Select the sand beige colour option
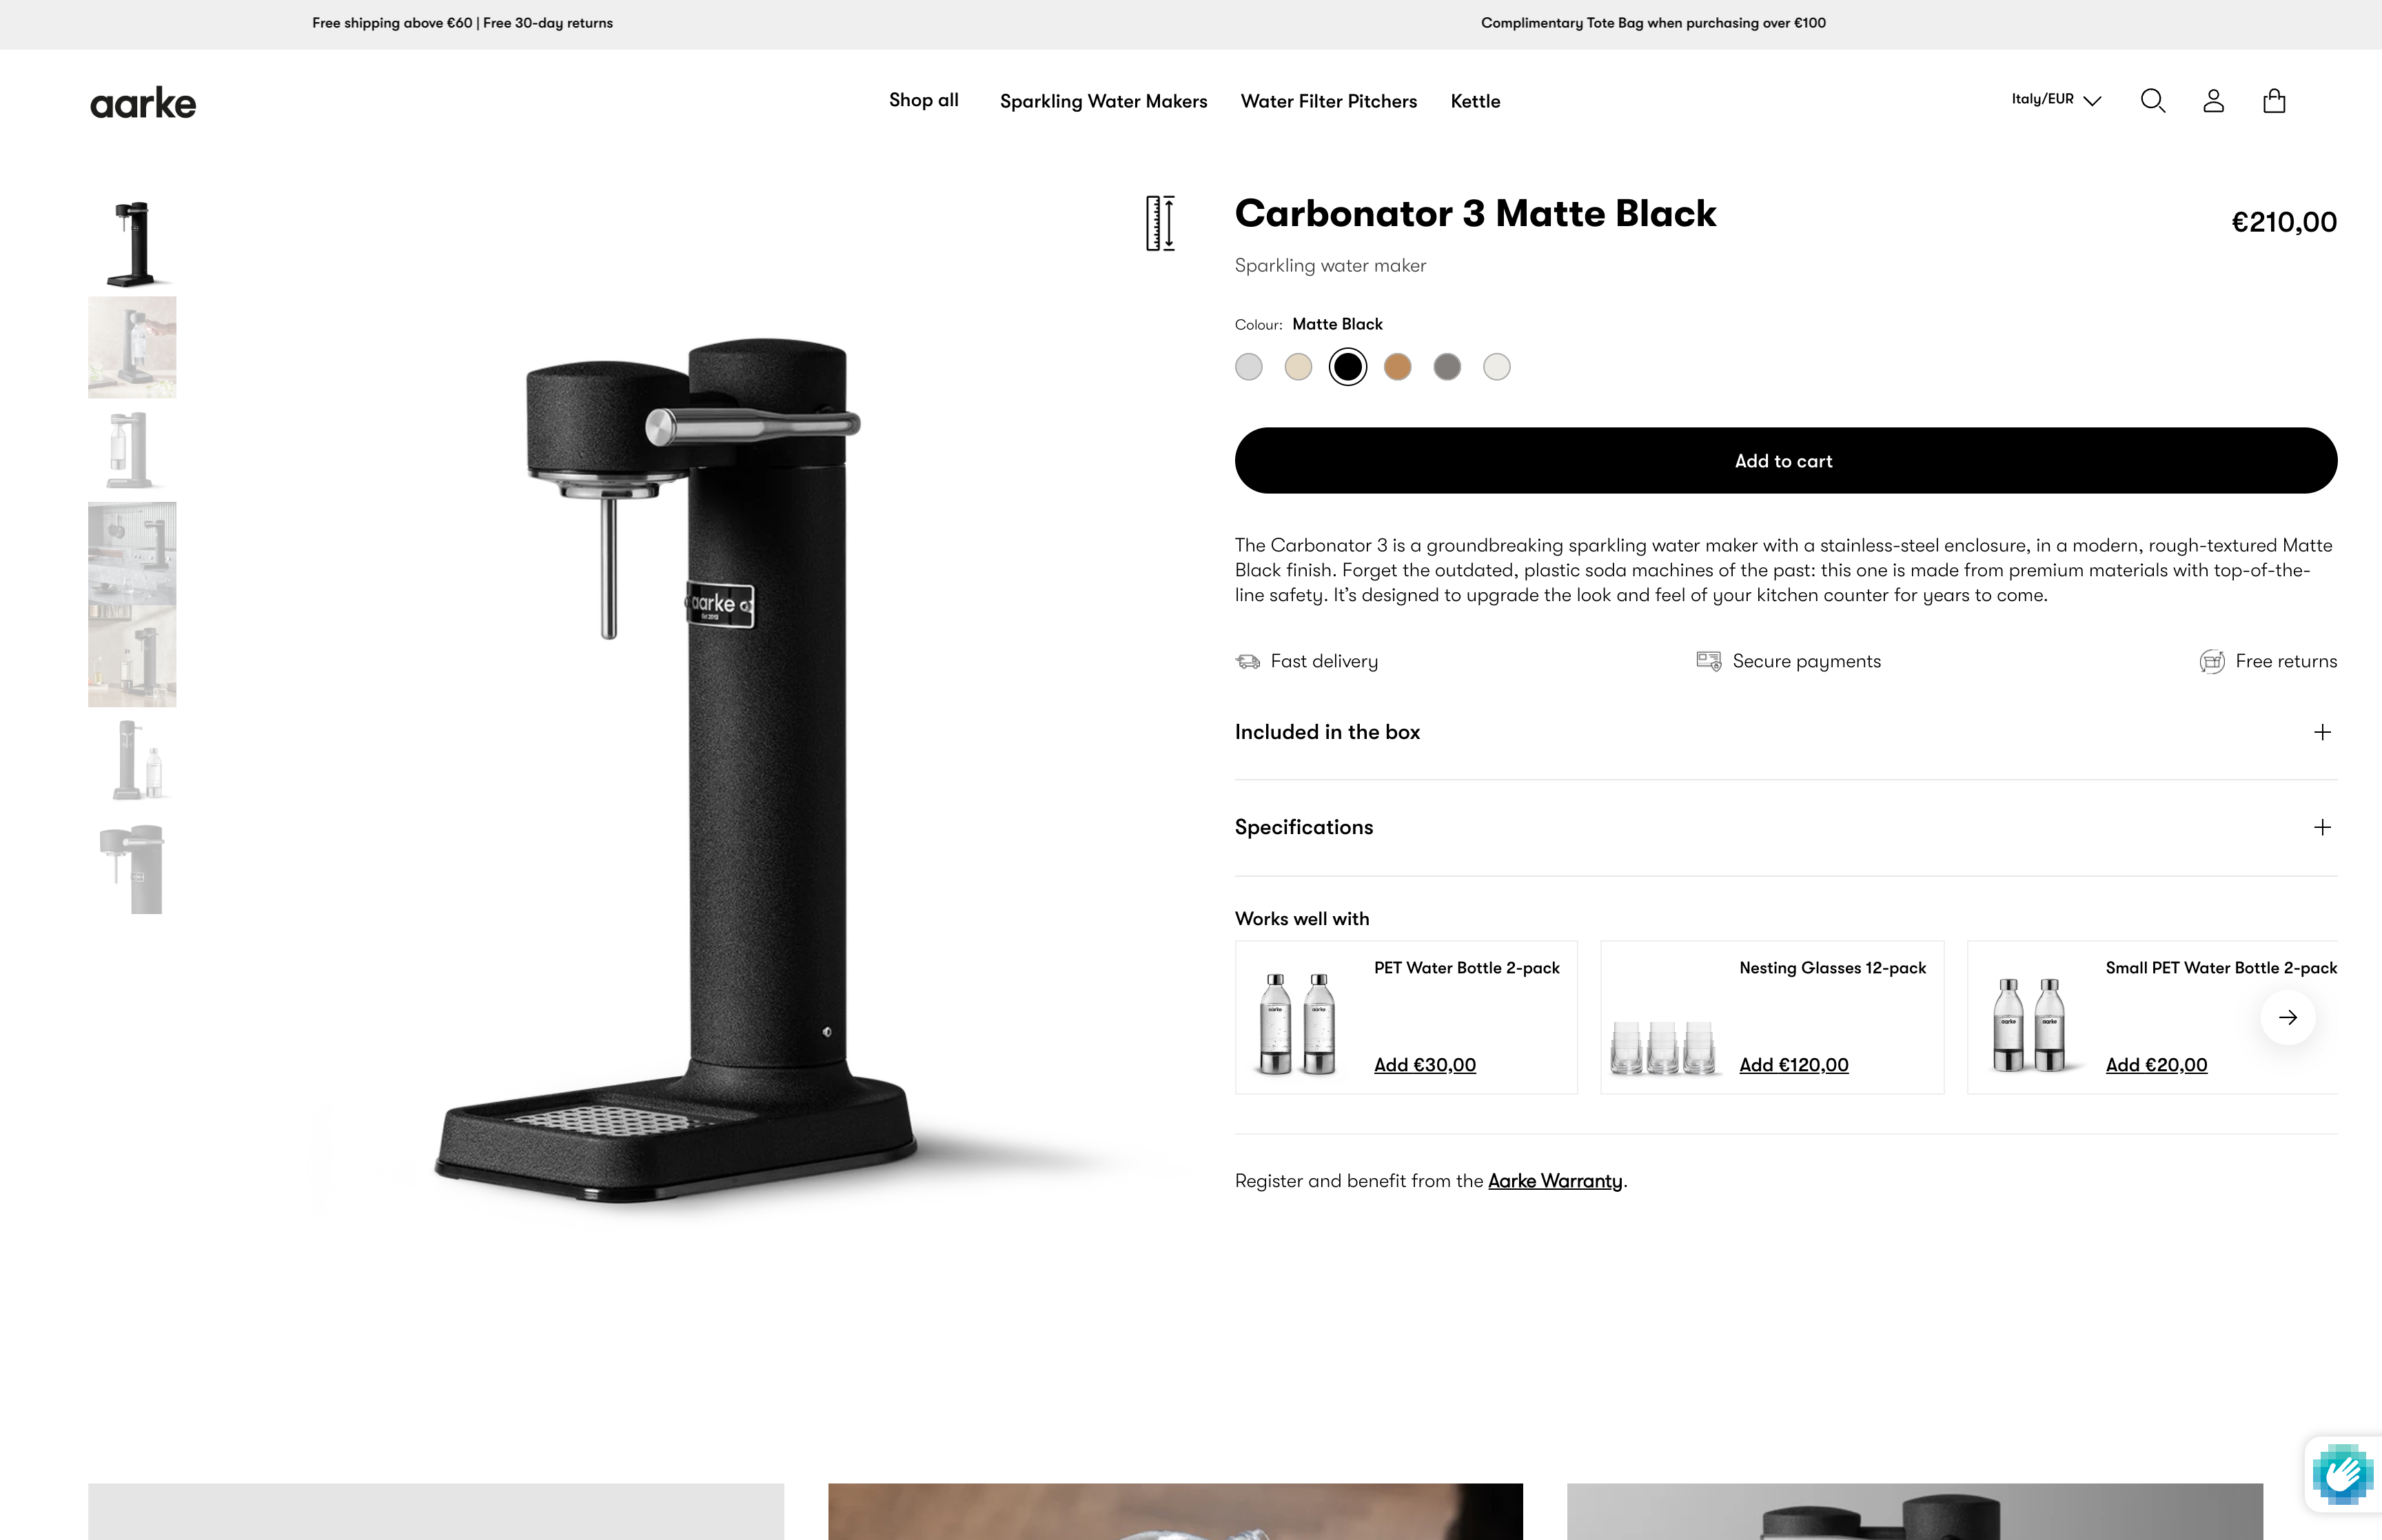This screenshot has height=1540, width=2382. tap(1297, 367)
